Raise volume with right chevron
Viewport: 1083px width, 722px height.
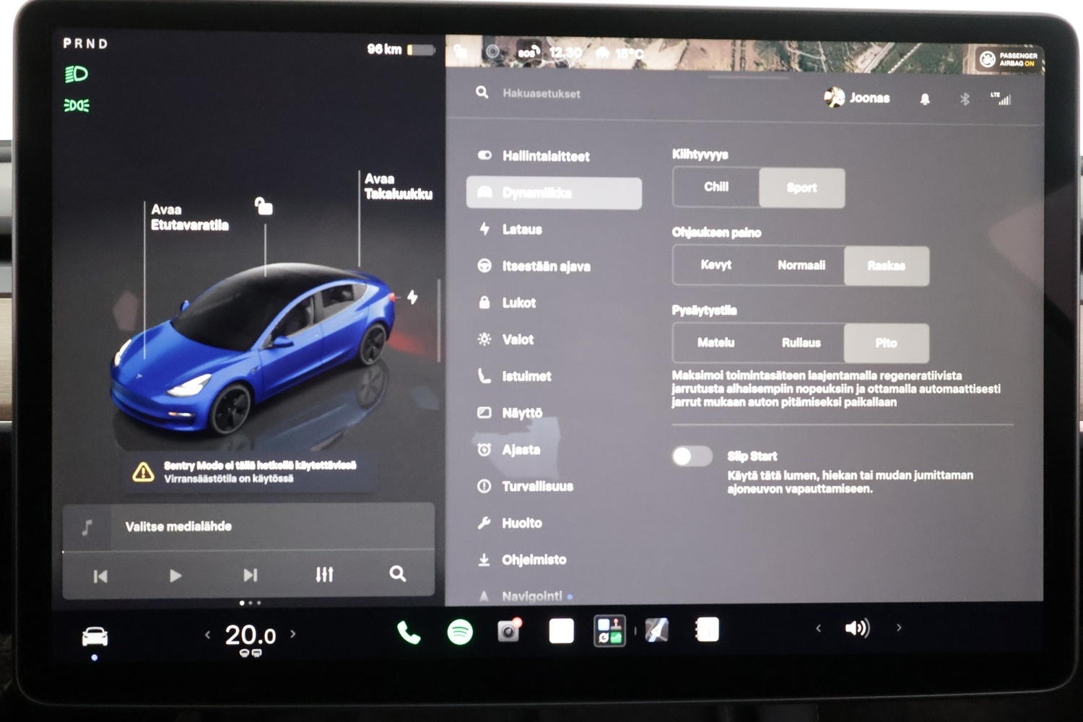[x=899, y=627]
